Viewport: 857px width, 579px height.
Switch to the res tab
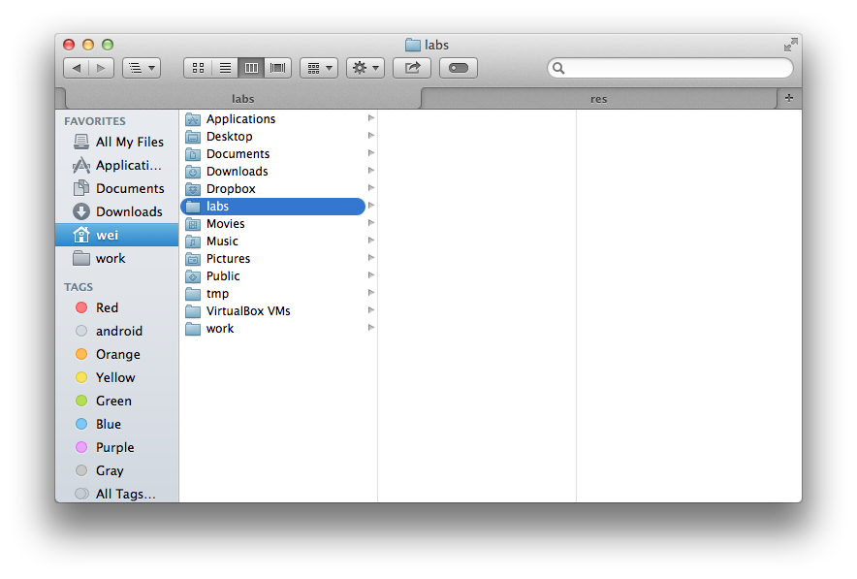point(598,98)
